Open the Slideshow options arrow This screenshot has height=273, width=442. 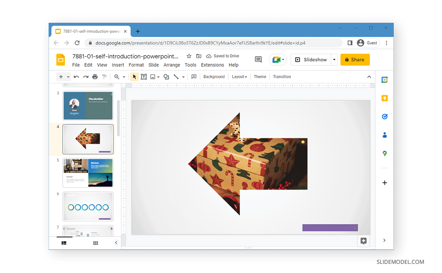334,60
